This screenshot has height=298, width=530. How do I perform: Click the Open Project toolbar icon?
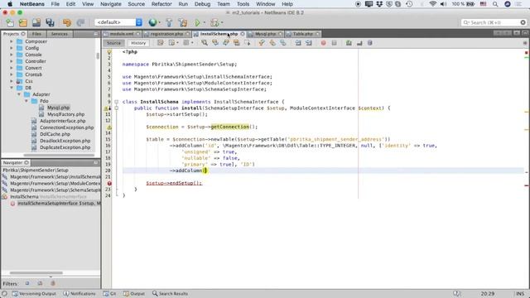point(36,22)
